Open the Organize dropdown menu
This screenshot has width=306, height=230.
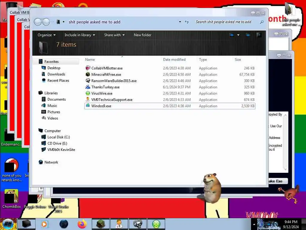pyautogui.click(x=47, y=35)
